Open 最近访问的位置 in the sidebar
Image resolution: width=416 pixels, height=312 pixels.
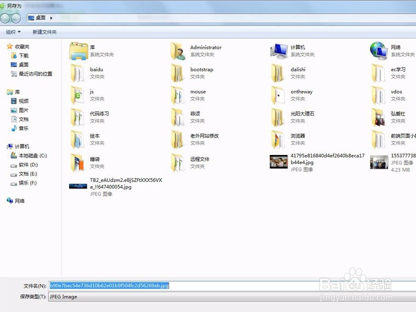point(31,74)
